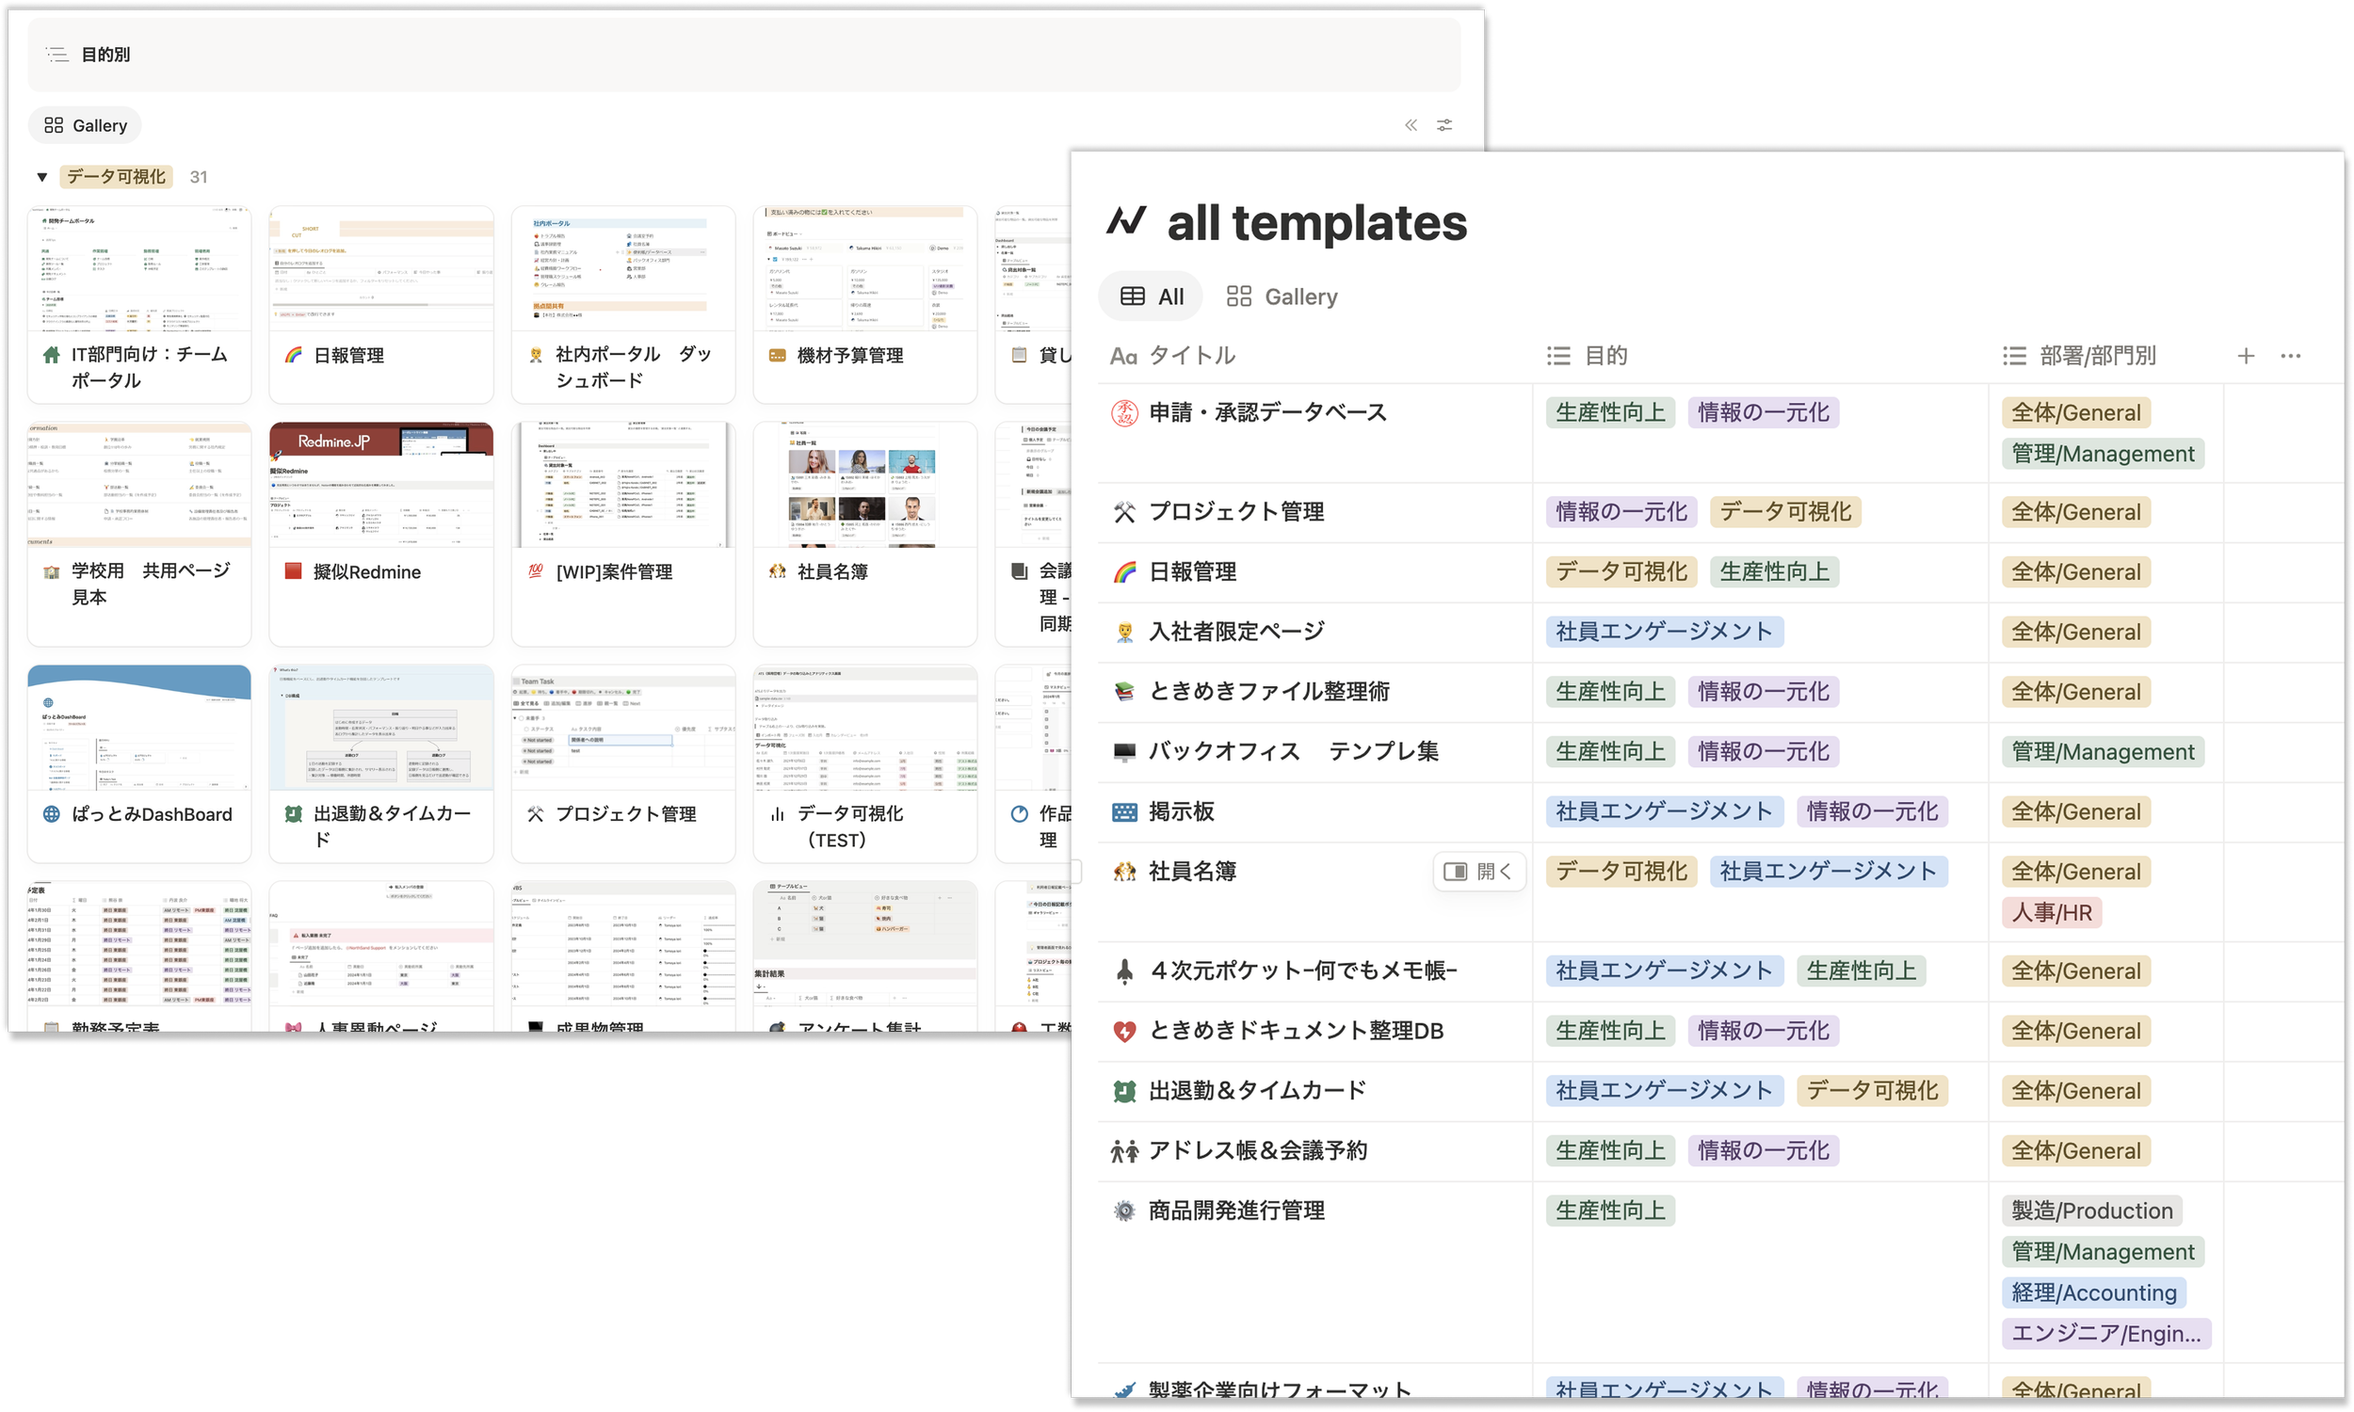Open the 部署/部門別 column header menu

(x=2079, y=356)
